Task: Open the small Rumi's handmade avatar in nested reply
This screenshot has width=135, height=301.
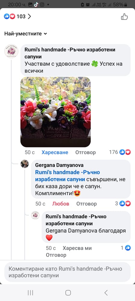Action: tap(35, 215)
